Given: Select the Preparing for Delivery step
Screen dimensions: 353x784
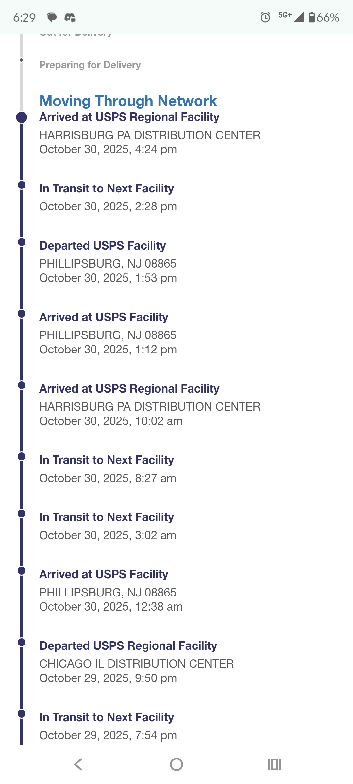Looking at the screenshot, I should 90,65.
